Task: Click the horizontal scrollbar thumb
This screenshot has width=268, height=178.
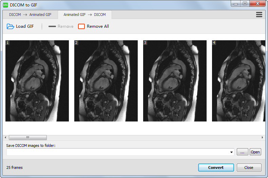Action: (x=28, y=137)
